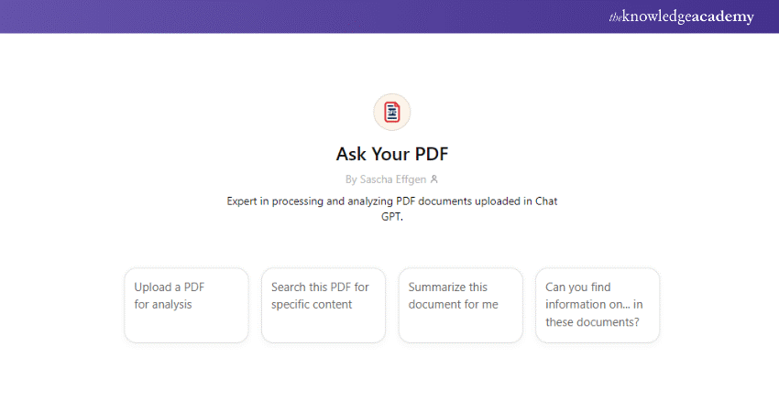Image resolution: width=779 pixels, height=412 pixels.
Task: Click the person icon beside Sascha Effgen
Action: point(434,179)
